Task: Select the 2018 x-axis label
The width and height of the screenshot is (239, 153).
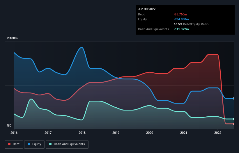Action: click(82, 133)
